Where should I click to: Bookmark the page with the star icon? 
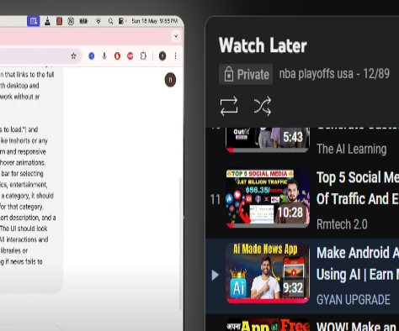(73, 56)
